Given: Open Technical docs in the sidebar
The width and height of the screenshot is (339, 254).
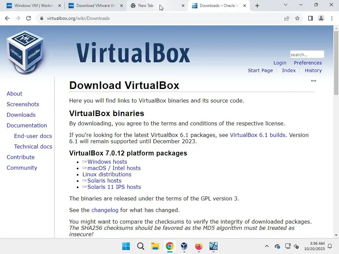Looking at the screenshot, I should [33, 147].
